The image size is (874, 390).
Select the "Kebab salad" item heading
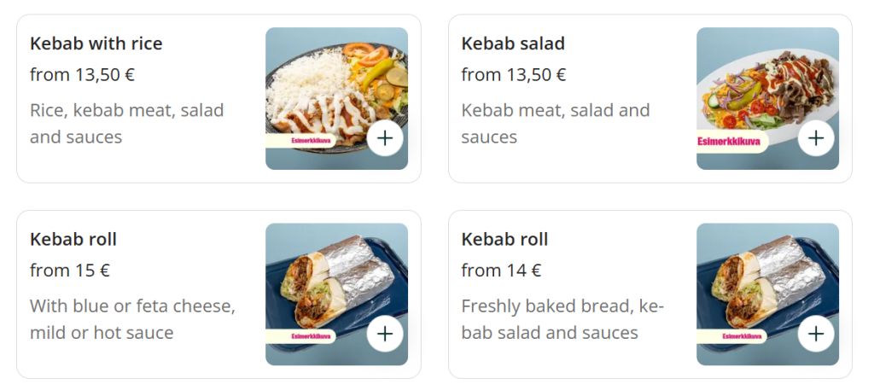(x=513, y=44)
